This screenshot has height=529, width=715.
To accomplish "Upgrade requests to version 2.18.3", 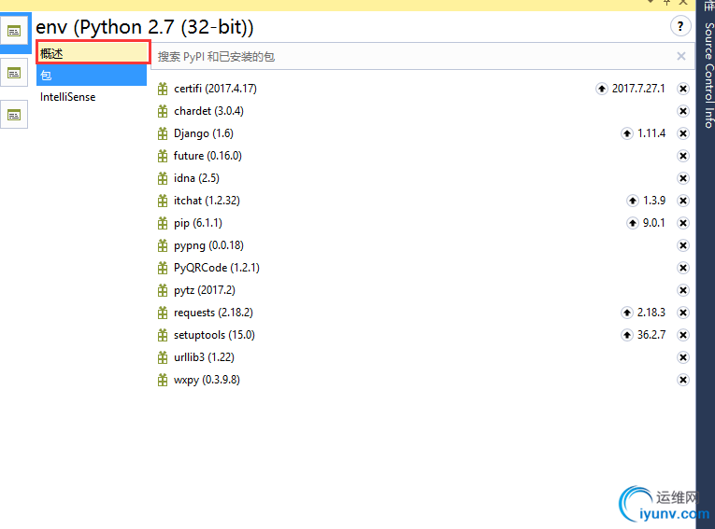I will [x=627, y=313].
